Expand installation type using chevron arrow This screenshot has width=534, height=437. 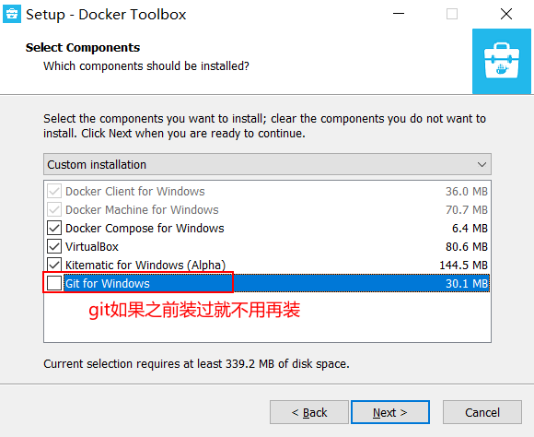pyautogui.click(x=482, y=164)
